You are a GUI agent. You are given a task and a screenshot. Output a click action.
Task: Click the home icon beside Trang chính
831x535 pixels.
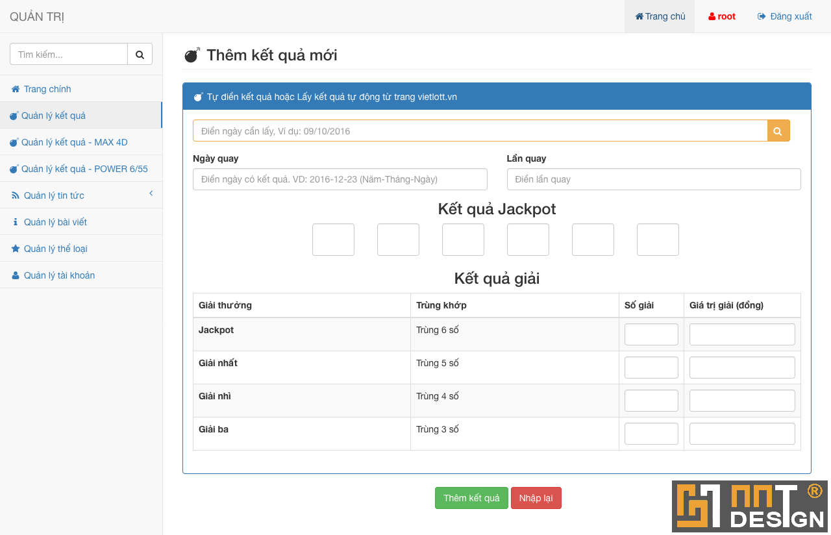[16, 89]
